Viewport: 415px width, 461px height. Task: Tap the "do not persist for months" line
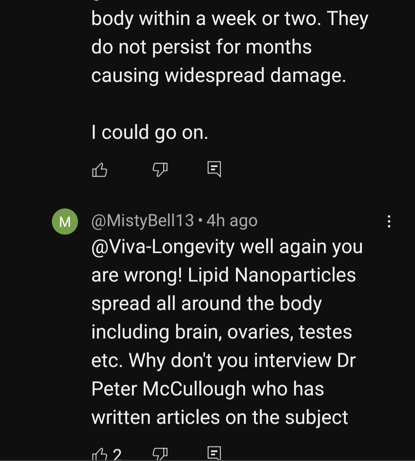(x=201, y=47)
